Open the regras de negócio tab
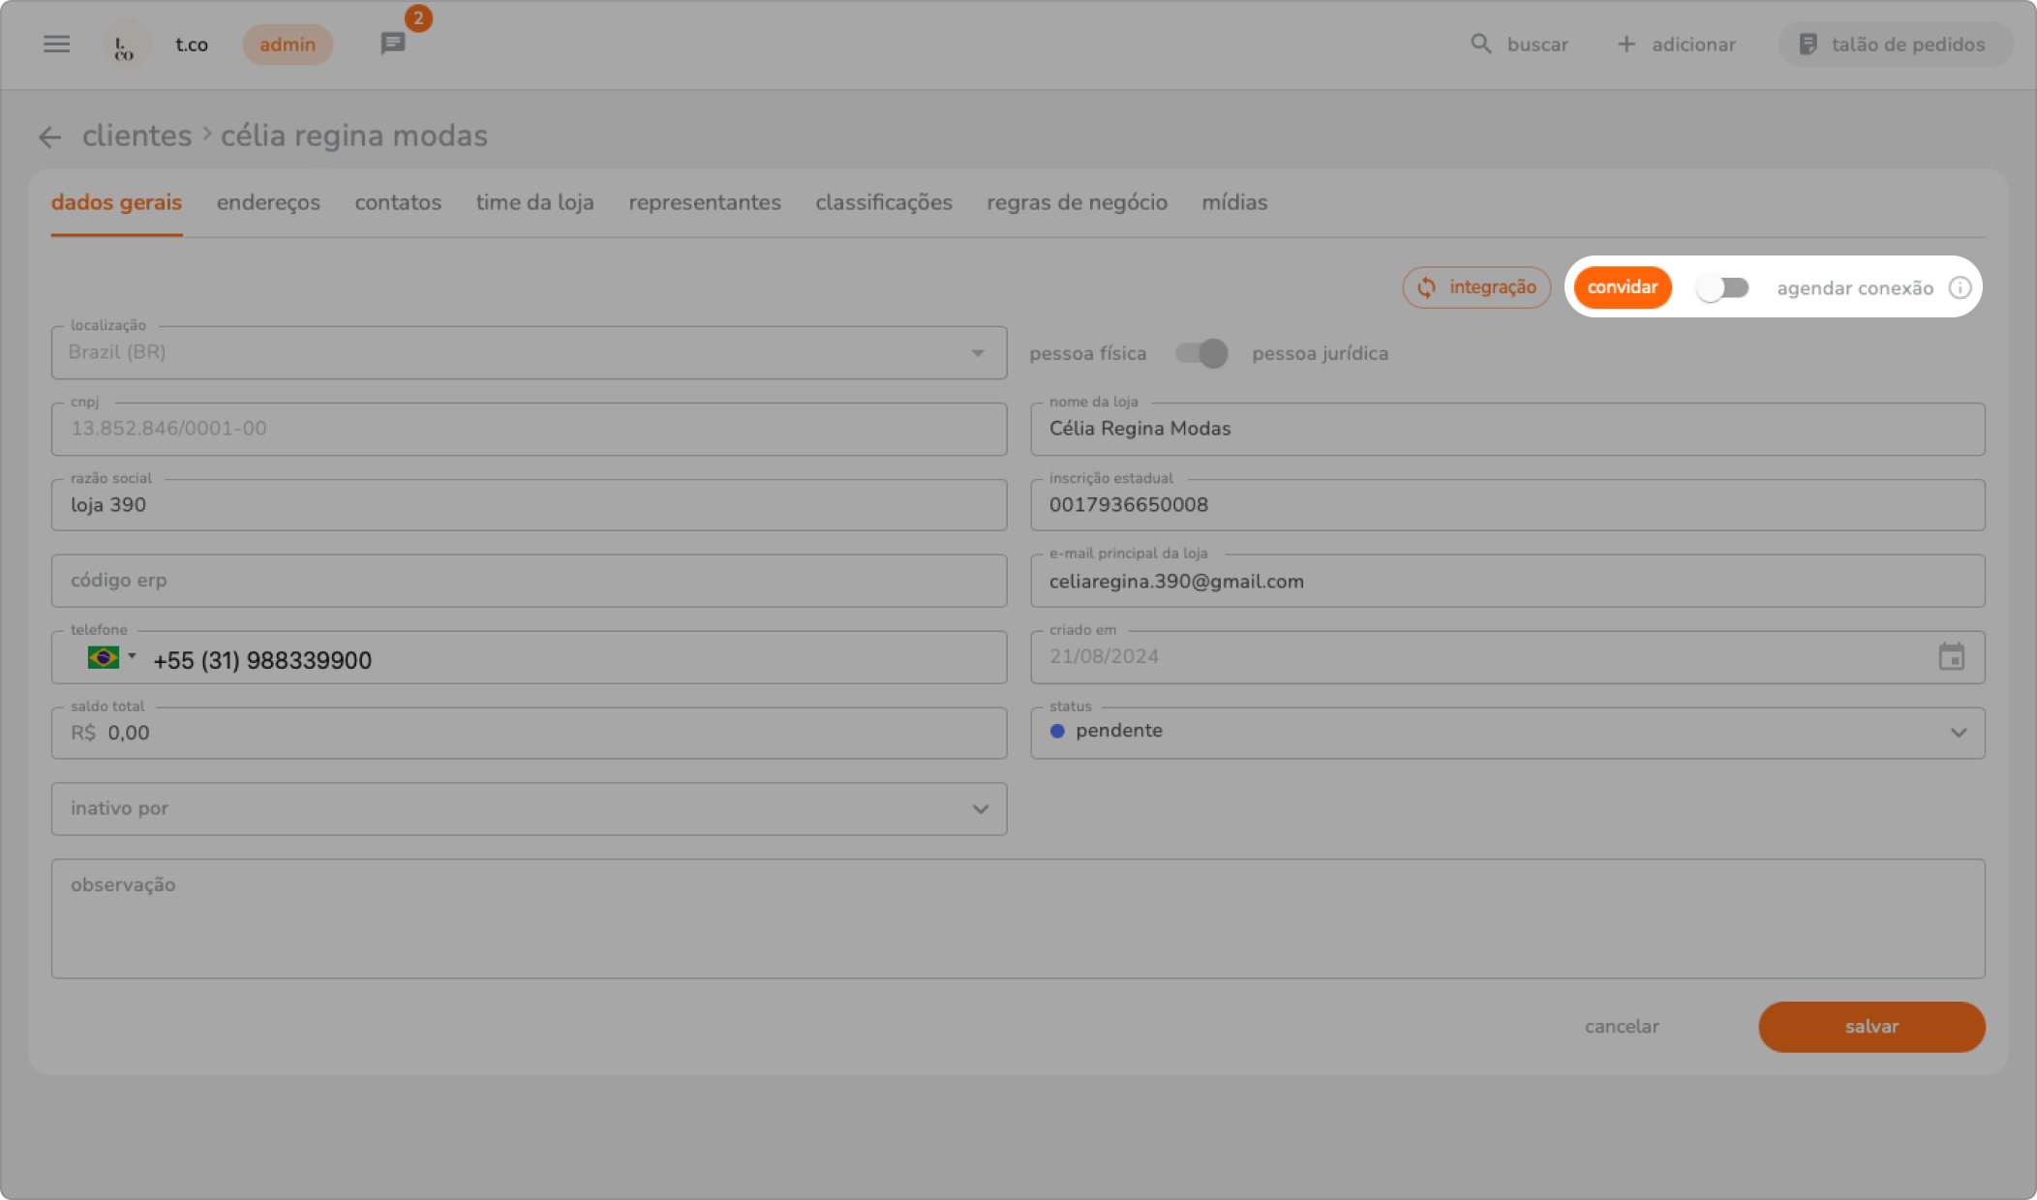Viewport: 2037px width, 1200px height. pos(1077,203)
